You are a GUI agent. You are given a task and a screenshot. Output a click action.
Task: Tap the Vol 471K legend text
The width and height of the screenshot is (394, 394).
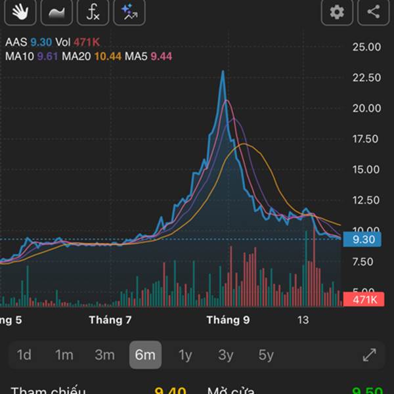pyautogui.click(x=77, y=42)
